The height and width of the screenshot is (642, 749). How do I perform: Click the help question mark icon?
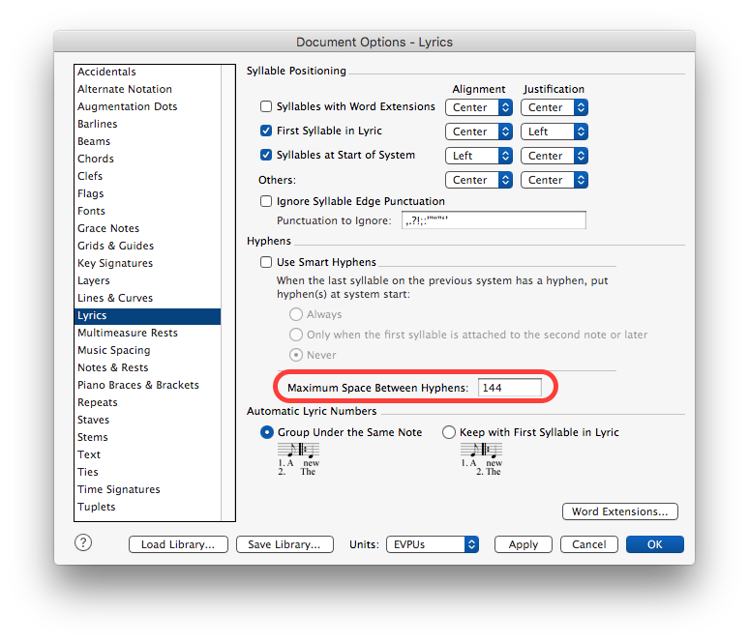pos(84,543)
